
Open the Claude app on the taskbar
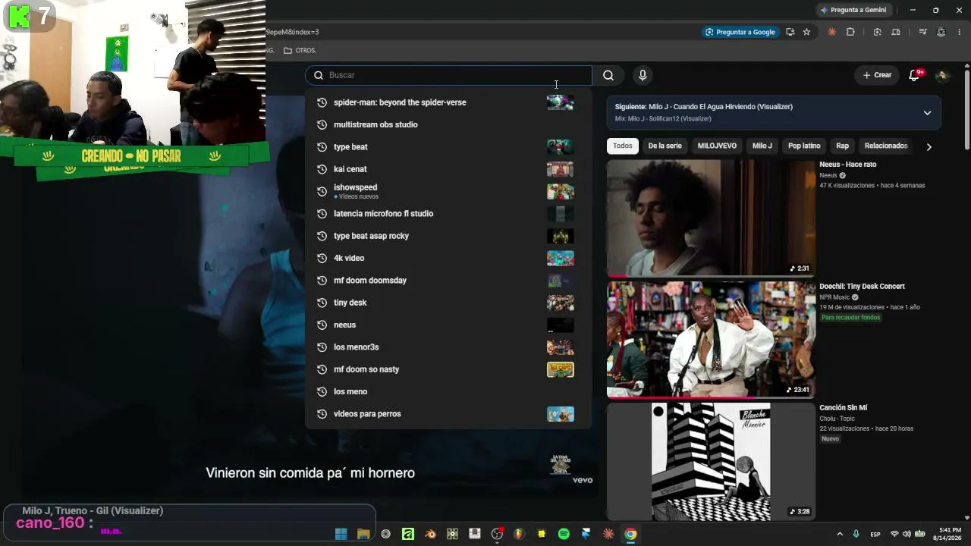[x=608, y=534]
